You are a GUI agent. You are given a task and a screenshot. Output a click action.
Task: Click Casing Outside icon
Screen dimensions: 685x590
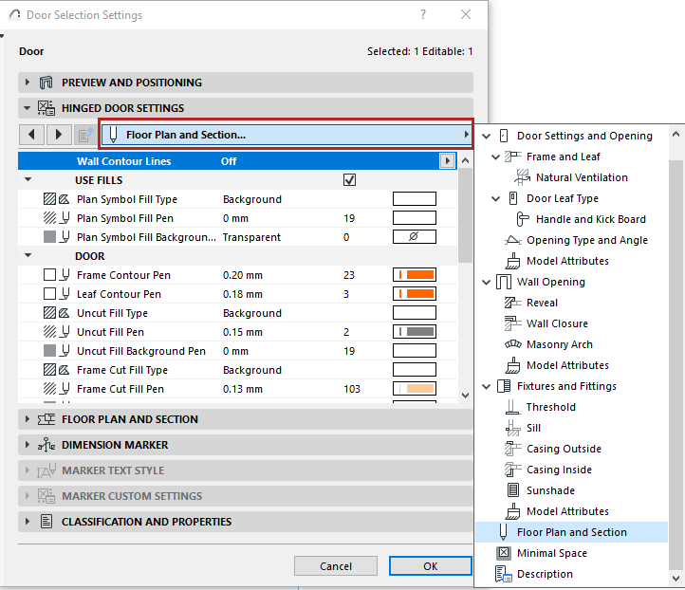(x=513, y=449)
